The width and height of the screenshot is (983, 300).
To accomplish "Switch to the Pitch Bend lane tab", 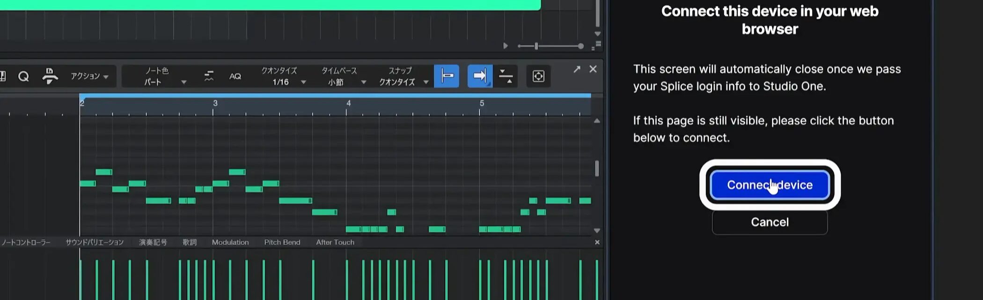I will tap(282, 242).
